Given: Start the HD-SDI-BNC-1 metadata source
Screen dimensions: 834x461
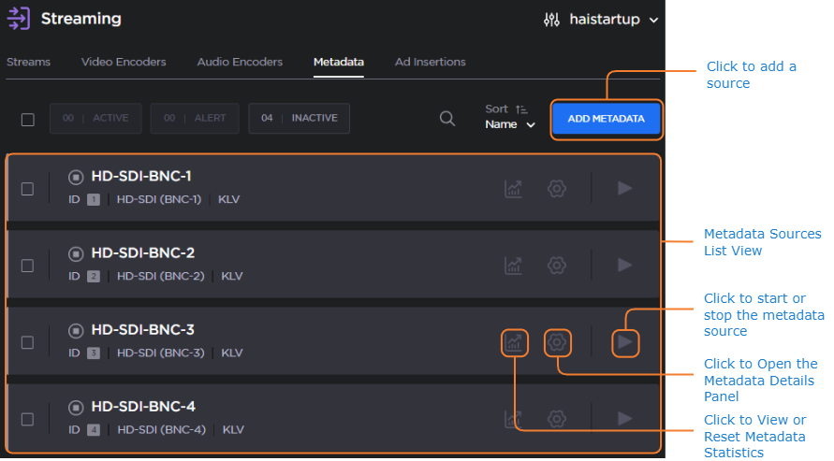Looking at the screenshot, I should 625,188.
